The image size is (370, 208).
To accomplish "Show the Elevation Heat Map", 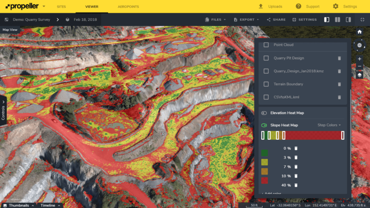I will coord(264,113).
